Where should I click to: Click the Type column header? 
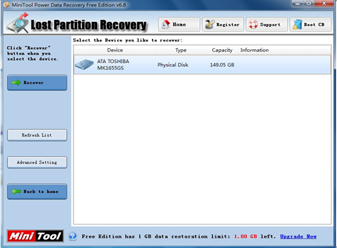click(181, 50)
